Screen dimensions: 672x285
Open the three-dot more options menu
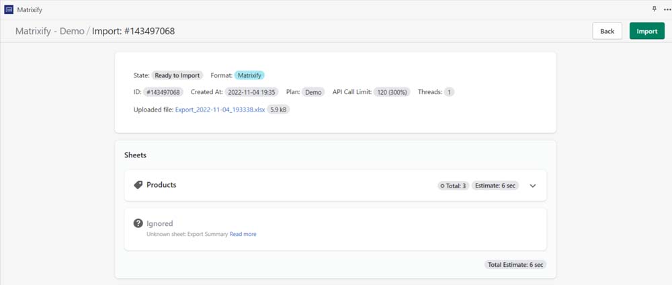(x=667, y=9)
